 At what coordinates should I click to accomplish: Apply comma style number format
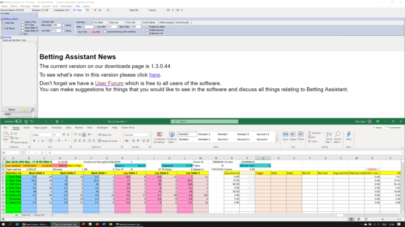[138, 141]
